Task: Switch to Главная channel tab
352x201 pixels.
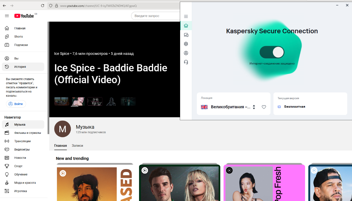Action: (60, 146)
